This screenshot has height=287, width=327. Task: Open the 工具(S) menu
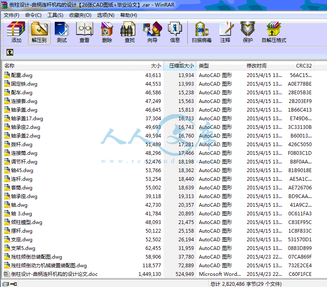click(55, 15)
